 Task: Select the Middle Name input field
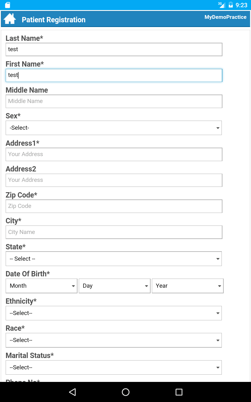[114, 101]
